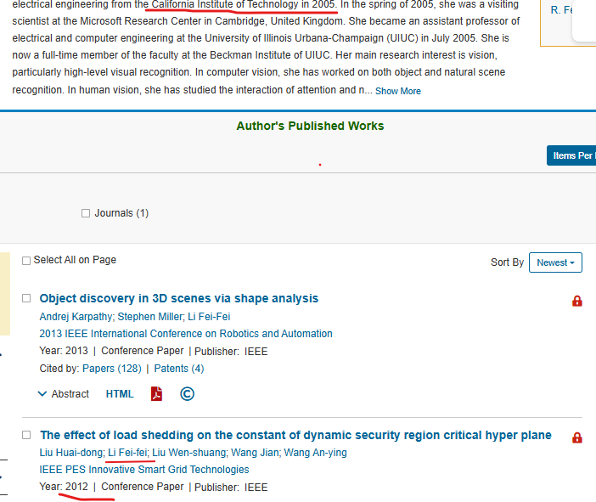The image size is (596, 502).
Task: Open the Newest sort dropdown
Action: point(555,262)
